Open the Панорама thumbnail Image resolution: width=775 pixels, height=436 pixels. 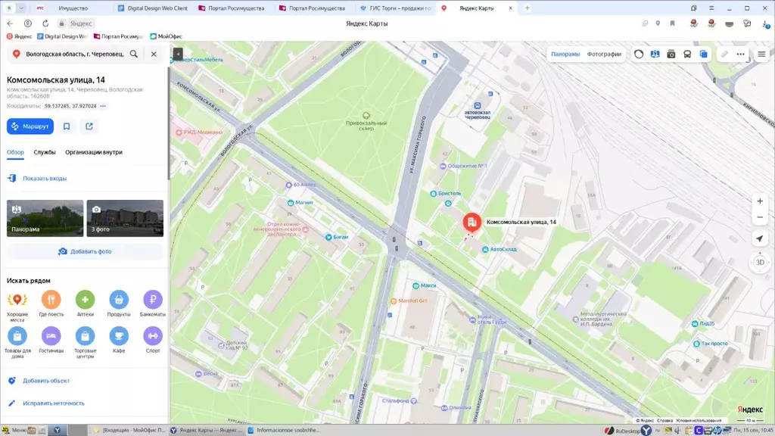[45, 218]
